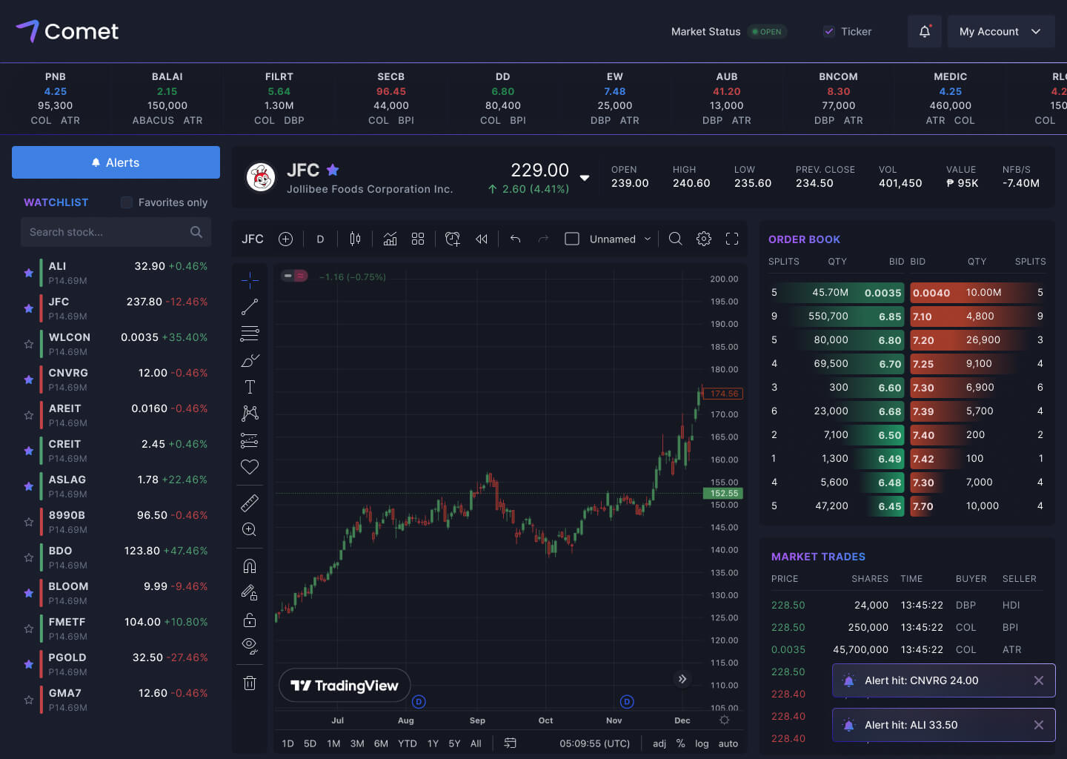Screen dimensions: 1067x759
Task: Select the trend line drawing tool
Action: [x=250, y=306]
